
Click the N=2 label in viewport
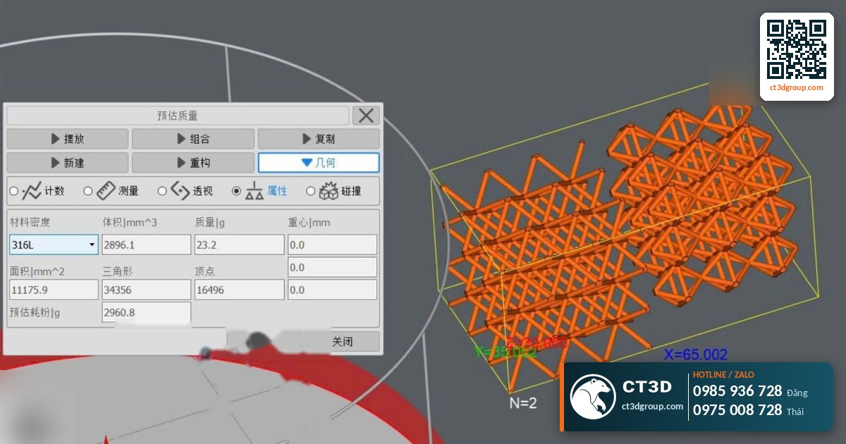(x=523, y=403)
